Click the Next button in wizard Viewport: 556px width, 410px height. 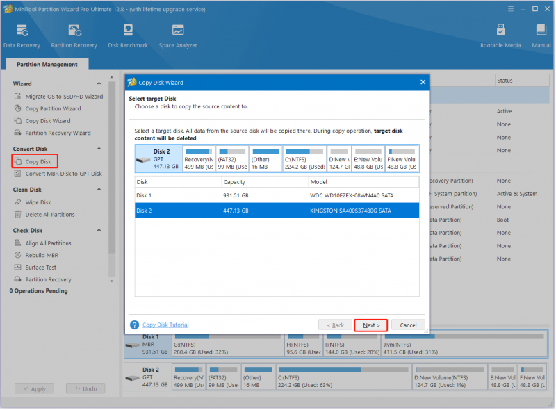pyautogui.click(x=371, y=325)
